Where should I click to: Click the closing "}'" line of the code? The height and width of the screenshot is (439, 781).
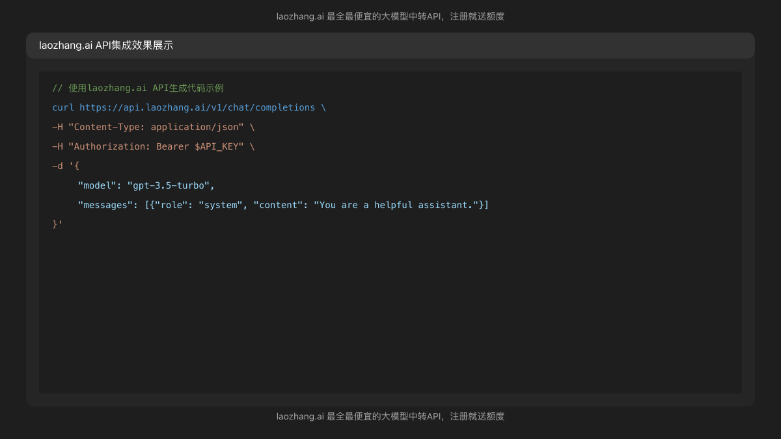point(57,224)
